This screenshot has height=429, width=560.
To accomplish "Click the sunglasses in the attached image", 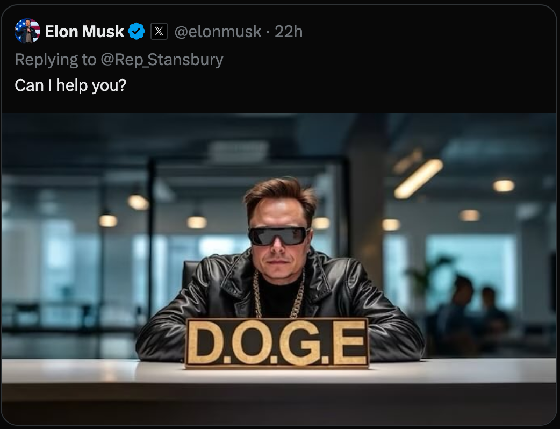I will point(278,236).
